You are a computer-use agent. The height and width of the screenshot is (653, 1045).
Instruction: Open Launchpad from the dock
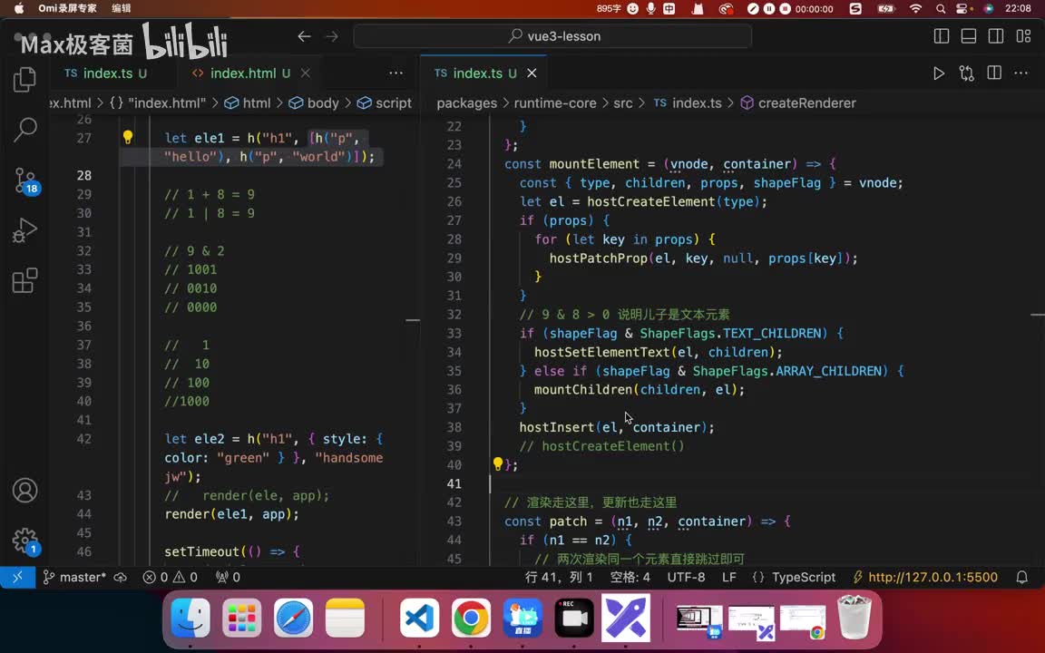coord(241,618)
